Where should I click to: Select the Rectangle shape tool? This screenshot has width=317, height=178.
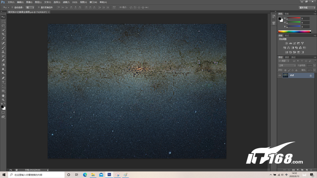[x=3, y=91]
